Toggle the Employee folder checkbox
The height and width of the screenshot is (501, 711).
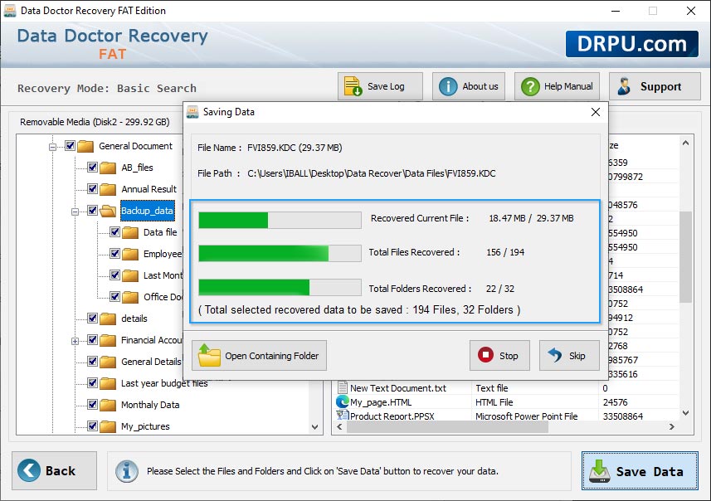(114, 254)
